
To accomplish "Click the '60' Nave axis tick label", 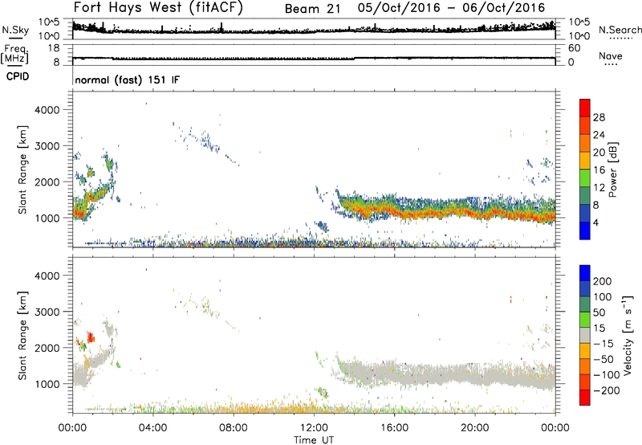I will (575, 48).
